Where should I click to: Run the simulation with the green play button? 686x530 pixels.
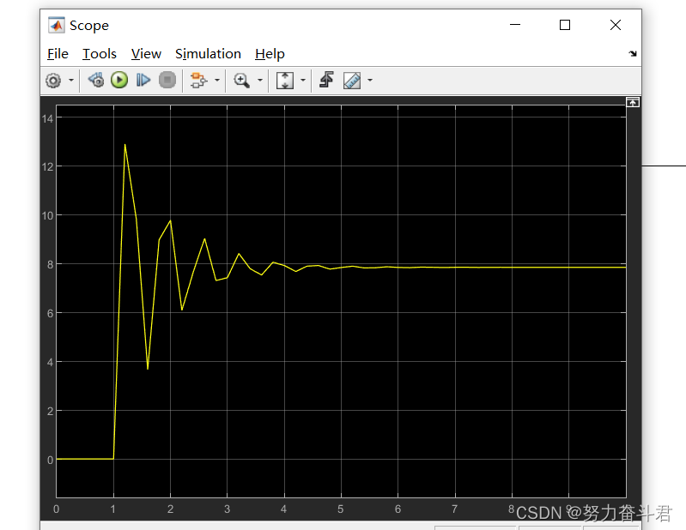pyautogui.click(x=119, y=80)
